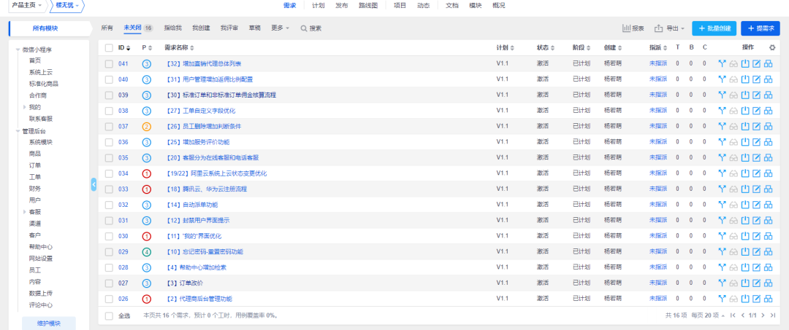This screenshot has height=330, width=789.
Task: Jump to the last page with the pager icon
Action: click(773, 315)
